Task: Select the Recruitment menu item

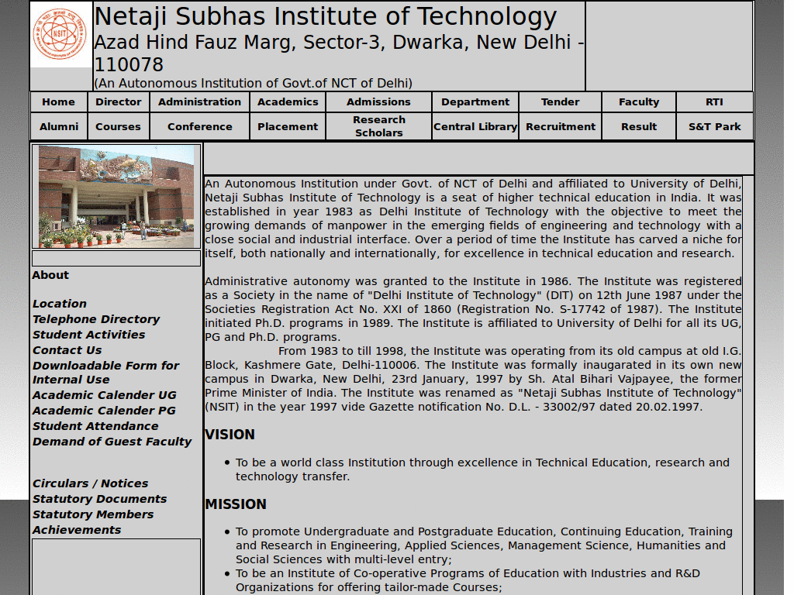Action: tap(560, 126)
